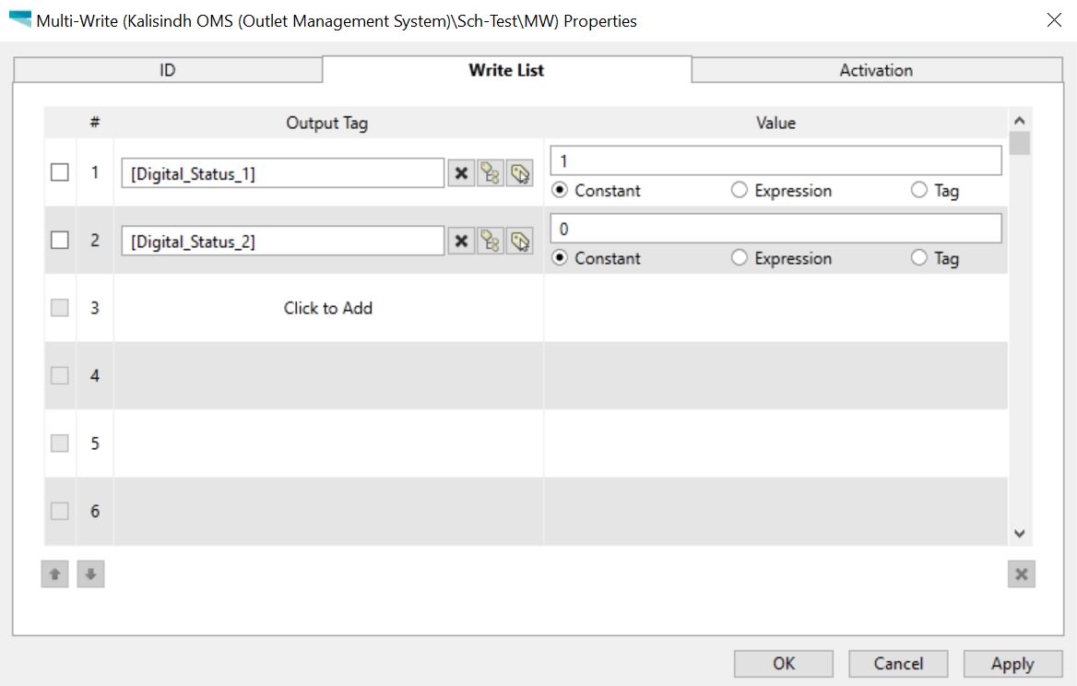
Task: Clear the Digital_Status_1 output tag with X
Action: click(x=461, y=173)
